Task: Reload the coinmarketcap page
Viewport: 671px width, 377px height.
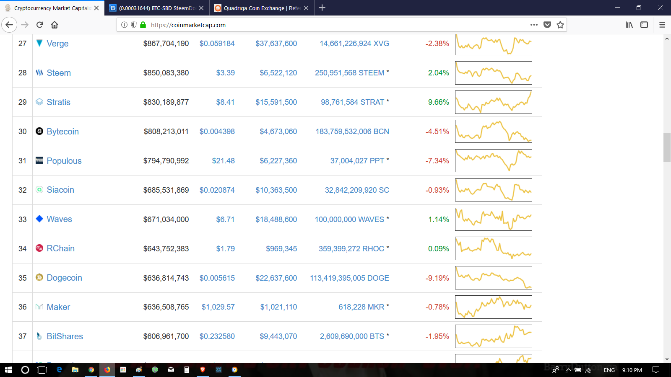Action: (40, 25)
